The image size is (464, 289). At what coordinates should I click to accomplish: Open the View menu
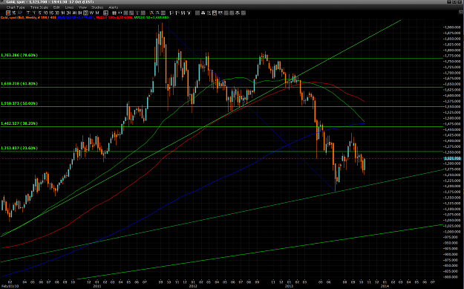click(x=82, y=7)
